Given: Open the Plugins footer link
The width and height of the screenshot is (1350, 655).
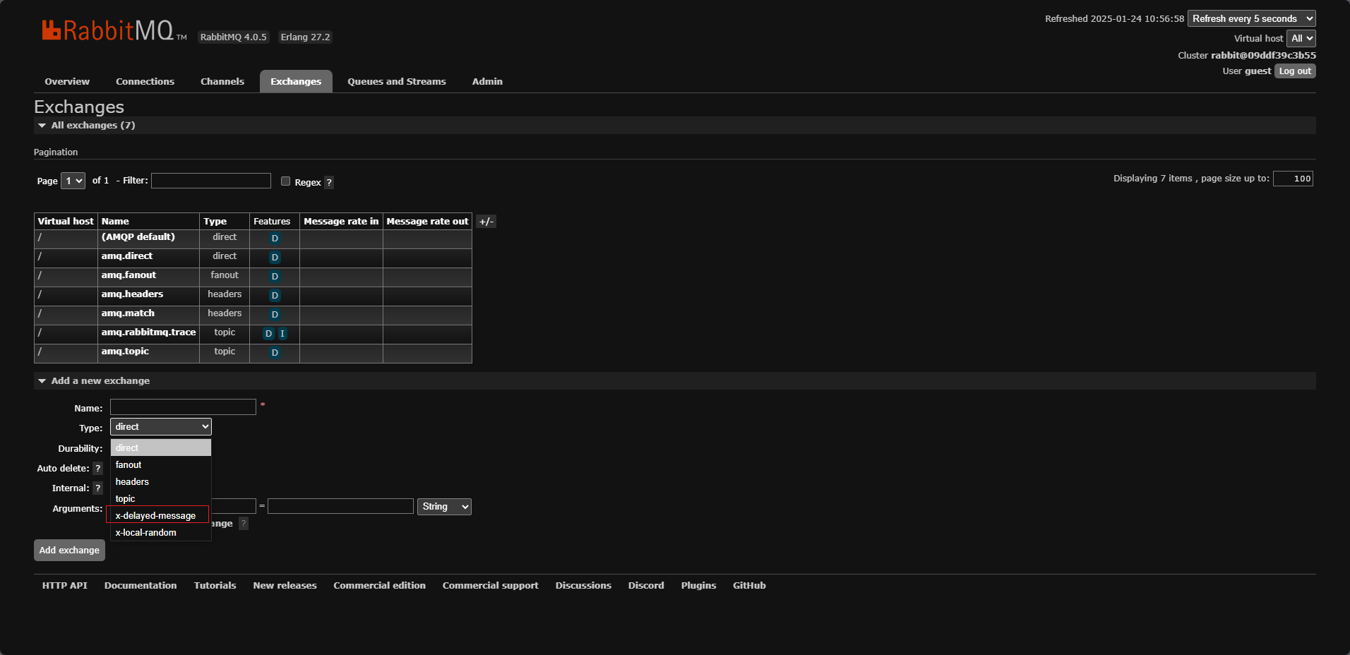Looking at the screenshot, I should click(x=699, y=586).
